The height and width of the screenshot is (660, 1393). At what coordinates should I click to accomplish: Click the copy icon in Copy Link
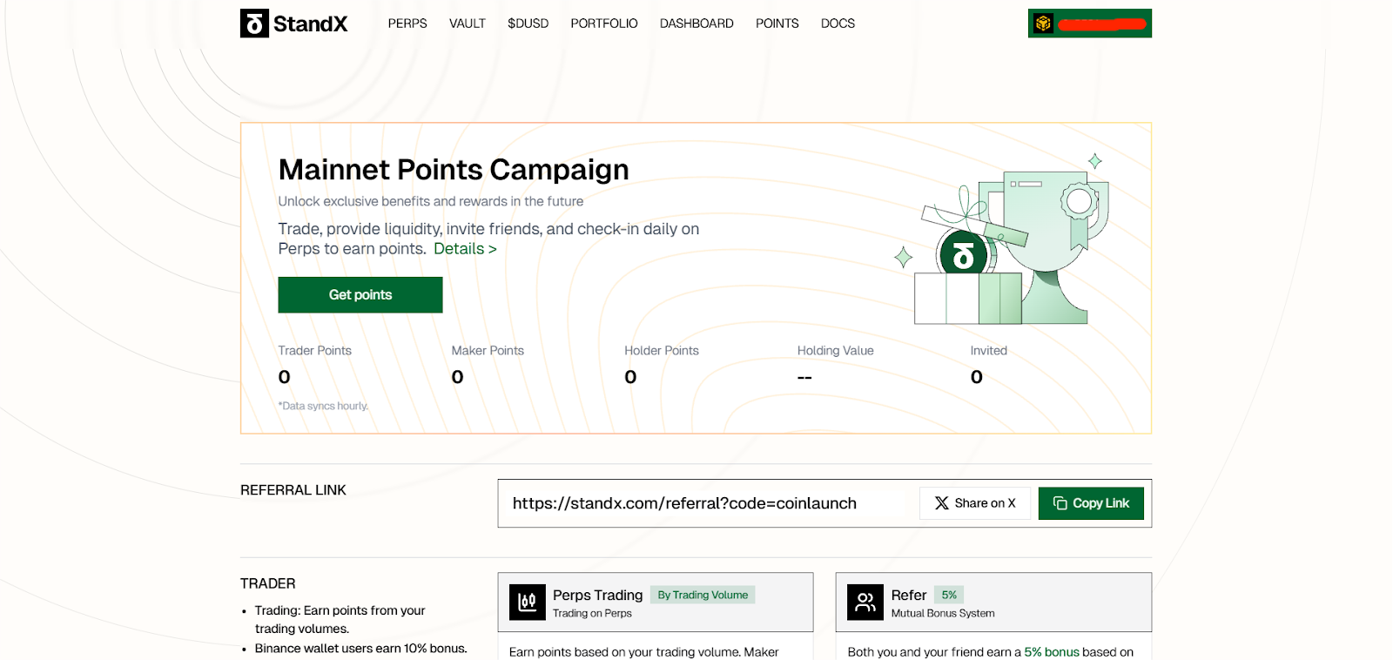tap(1060, 503)
